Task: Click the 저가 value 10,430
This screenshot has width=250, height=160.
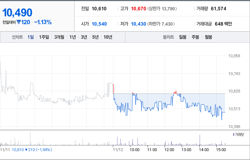Action: (139, 24)
